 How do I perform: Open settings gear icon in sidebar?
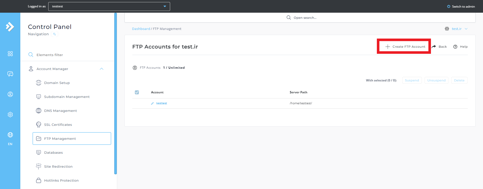click(10, 115)
